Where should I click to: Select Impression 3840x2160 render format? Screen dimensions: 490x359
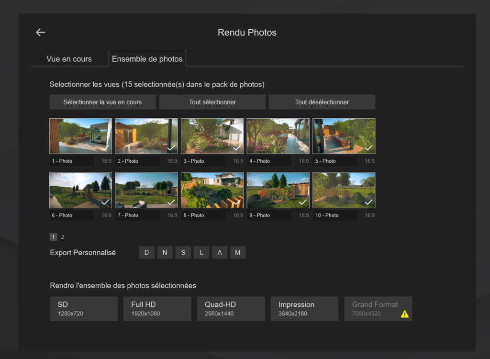[304, 309]
